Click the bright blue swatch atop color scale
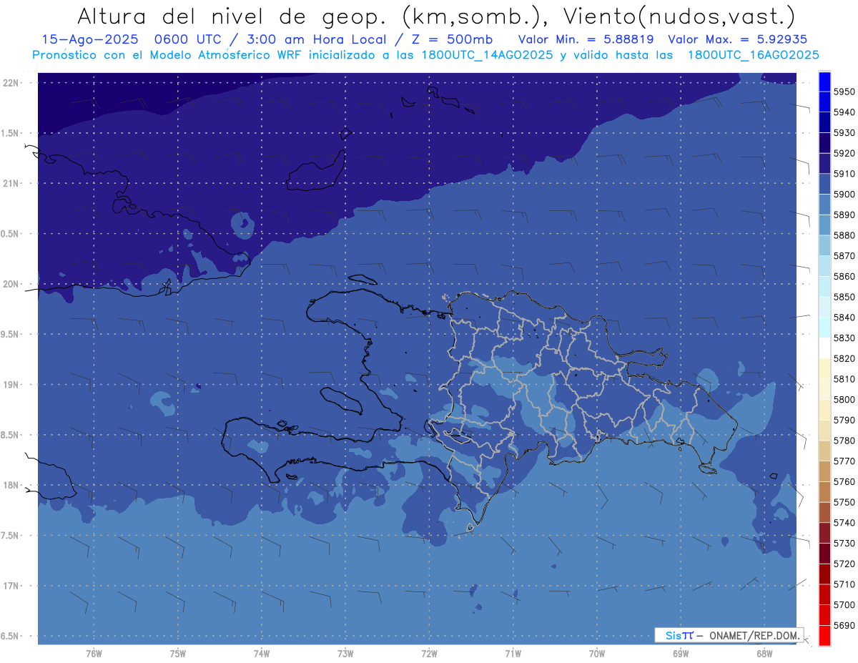Image resolution: width=858 pixels, height=663 pixels. (x=824, y=82)
